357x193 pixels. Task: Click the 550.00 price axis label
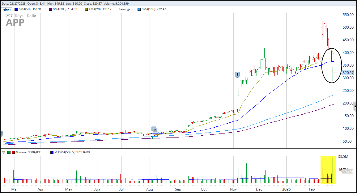pyautogui.click(x=348, y=15)
